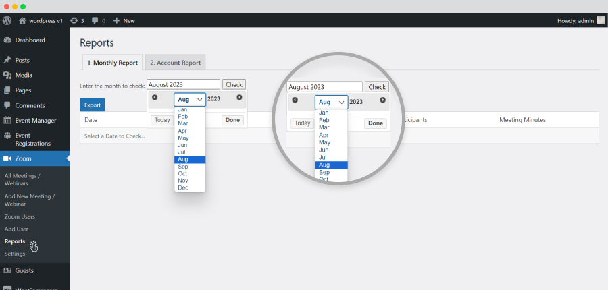Choose highlighted Aug in the unmagnified month list
This screenshot has width=608, height=290.
tap(190, 160)
